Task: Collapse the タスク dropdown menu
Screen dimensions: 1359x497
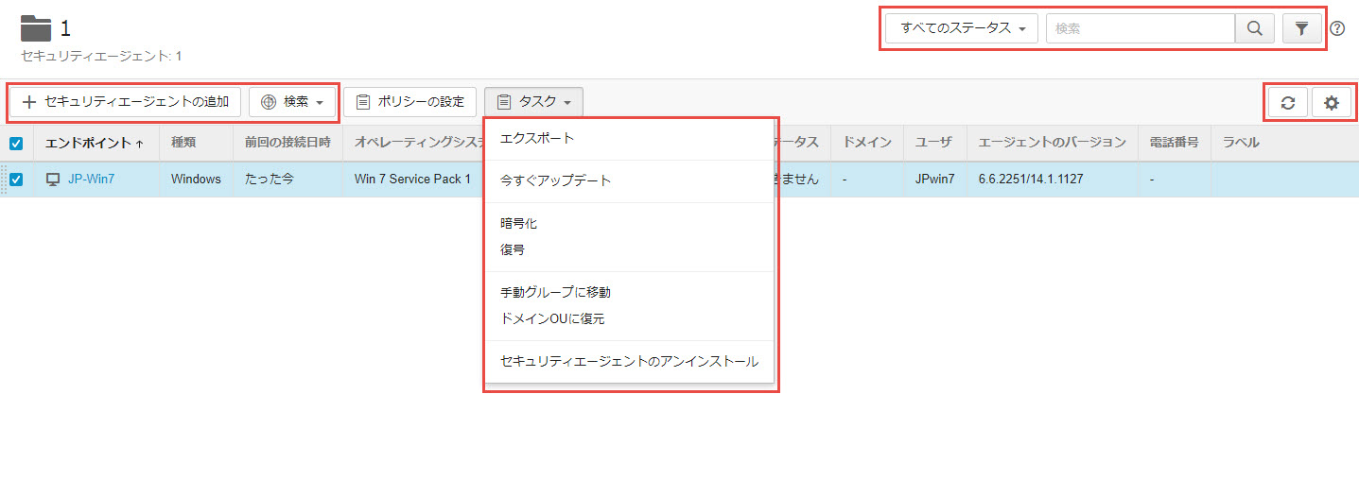Action: pos(533,102)
